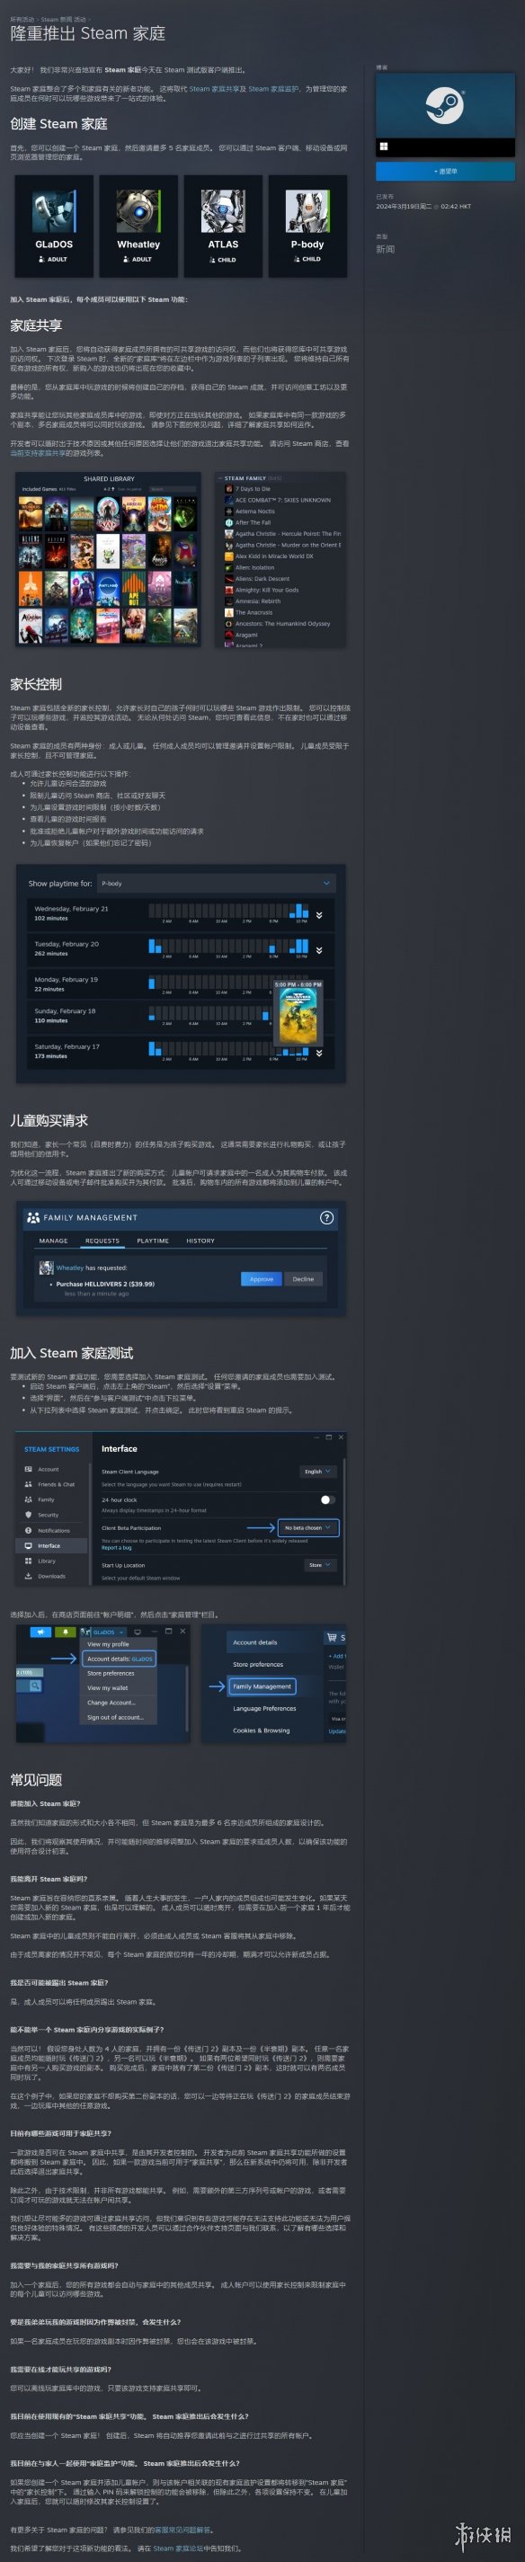Open 'Cookies & Browsing' in account sidebar
The image size is (525, 2562).
[x=262, y=1730]
